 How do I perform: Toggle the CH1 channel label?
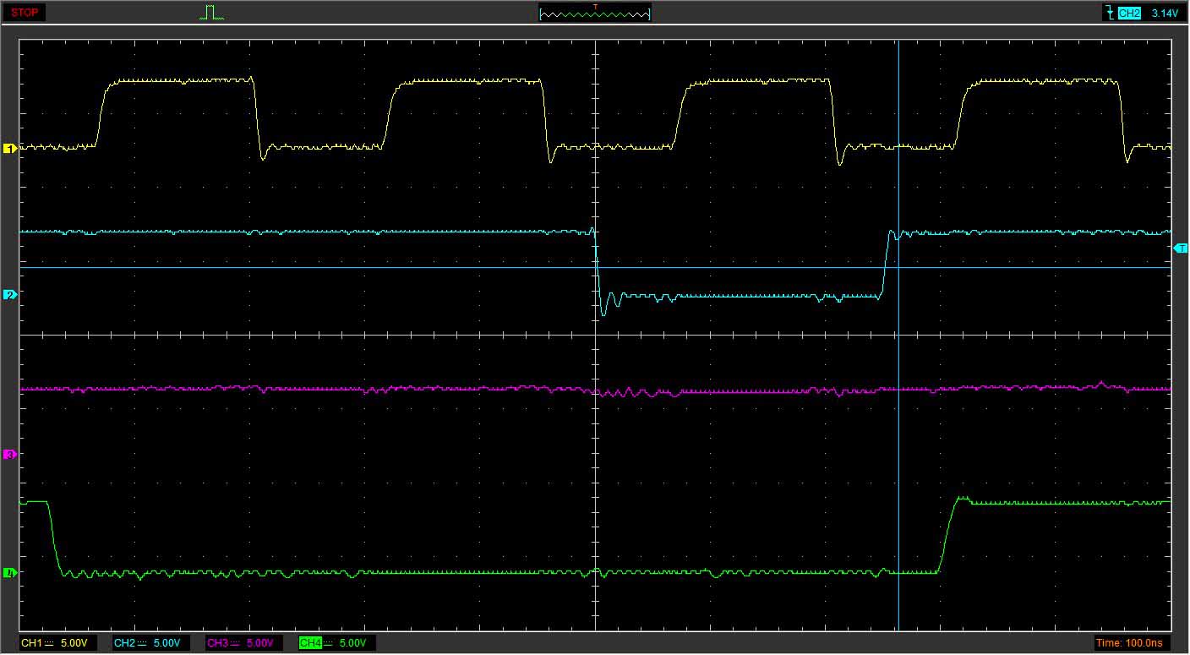click(x=30, y=643)
